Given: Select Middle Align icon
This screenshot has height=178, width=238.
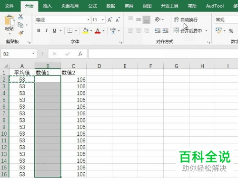Looking at the screenshot, I should point(139,19).
